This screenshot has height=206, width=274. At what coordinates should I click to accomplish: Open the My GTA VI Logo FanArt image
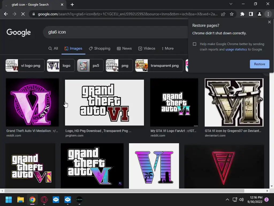click(174, 102)
